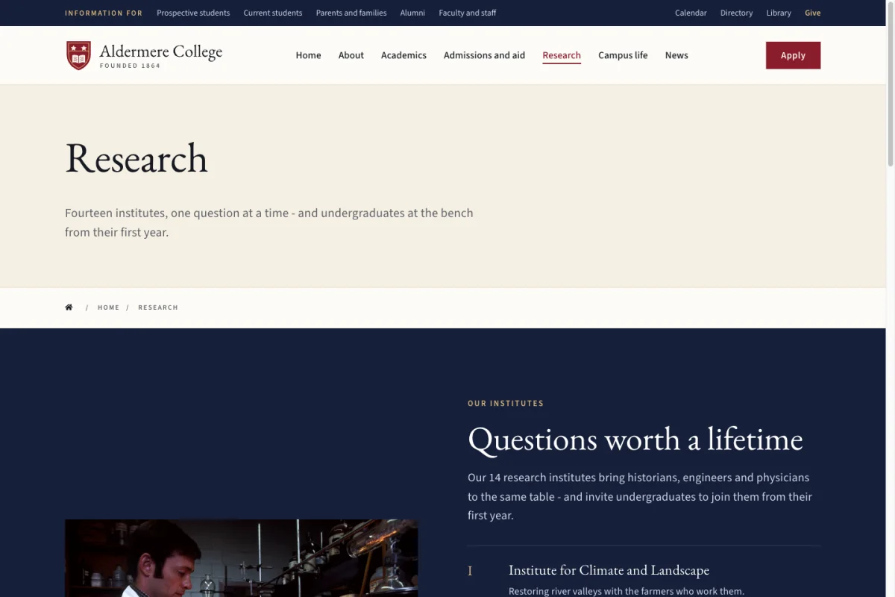Open Admissions and aid menu item

[484, 55]
